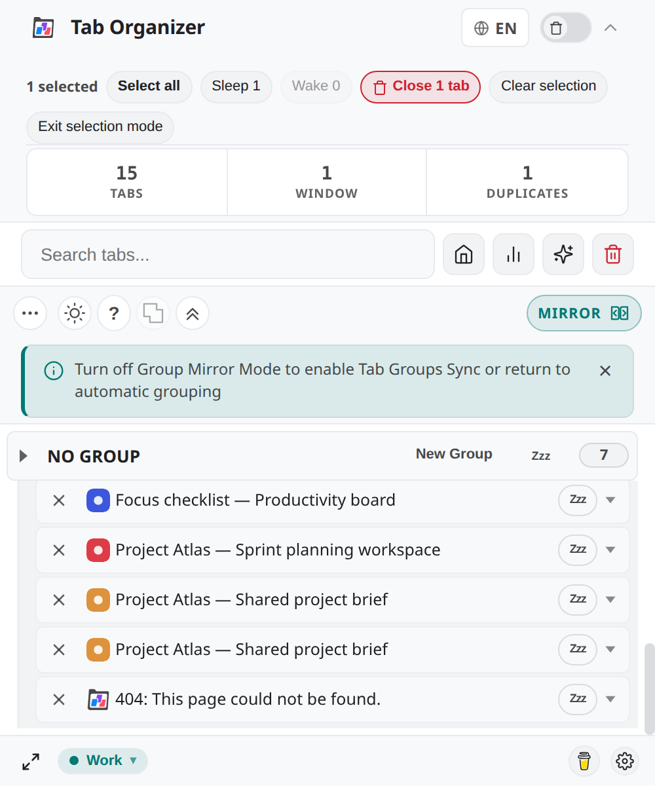The width and height of the screenshot is (655, 786).
Task: Click the question mark help icon
Action: pyautogui.click(x=114, y=313)
